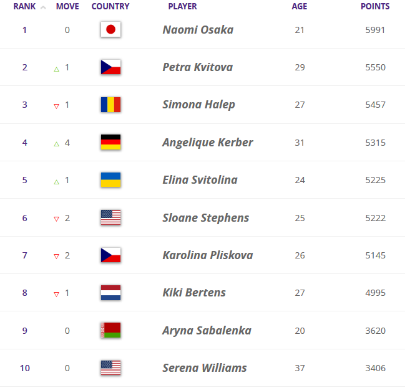Click the Czech flag for Petra Kvitova
The image size is (405, 388).
[110, 67]
